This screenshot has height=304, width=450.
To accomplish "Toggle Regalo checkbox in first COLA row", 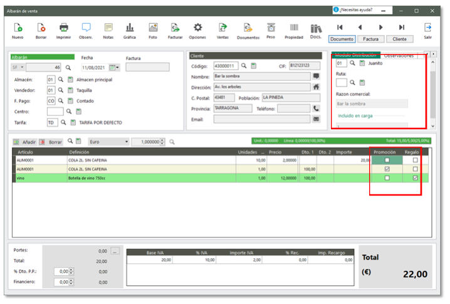I will tap(415, 160).
